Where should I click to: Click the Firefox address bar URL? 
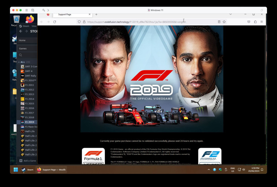point(136,22)
